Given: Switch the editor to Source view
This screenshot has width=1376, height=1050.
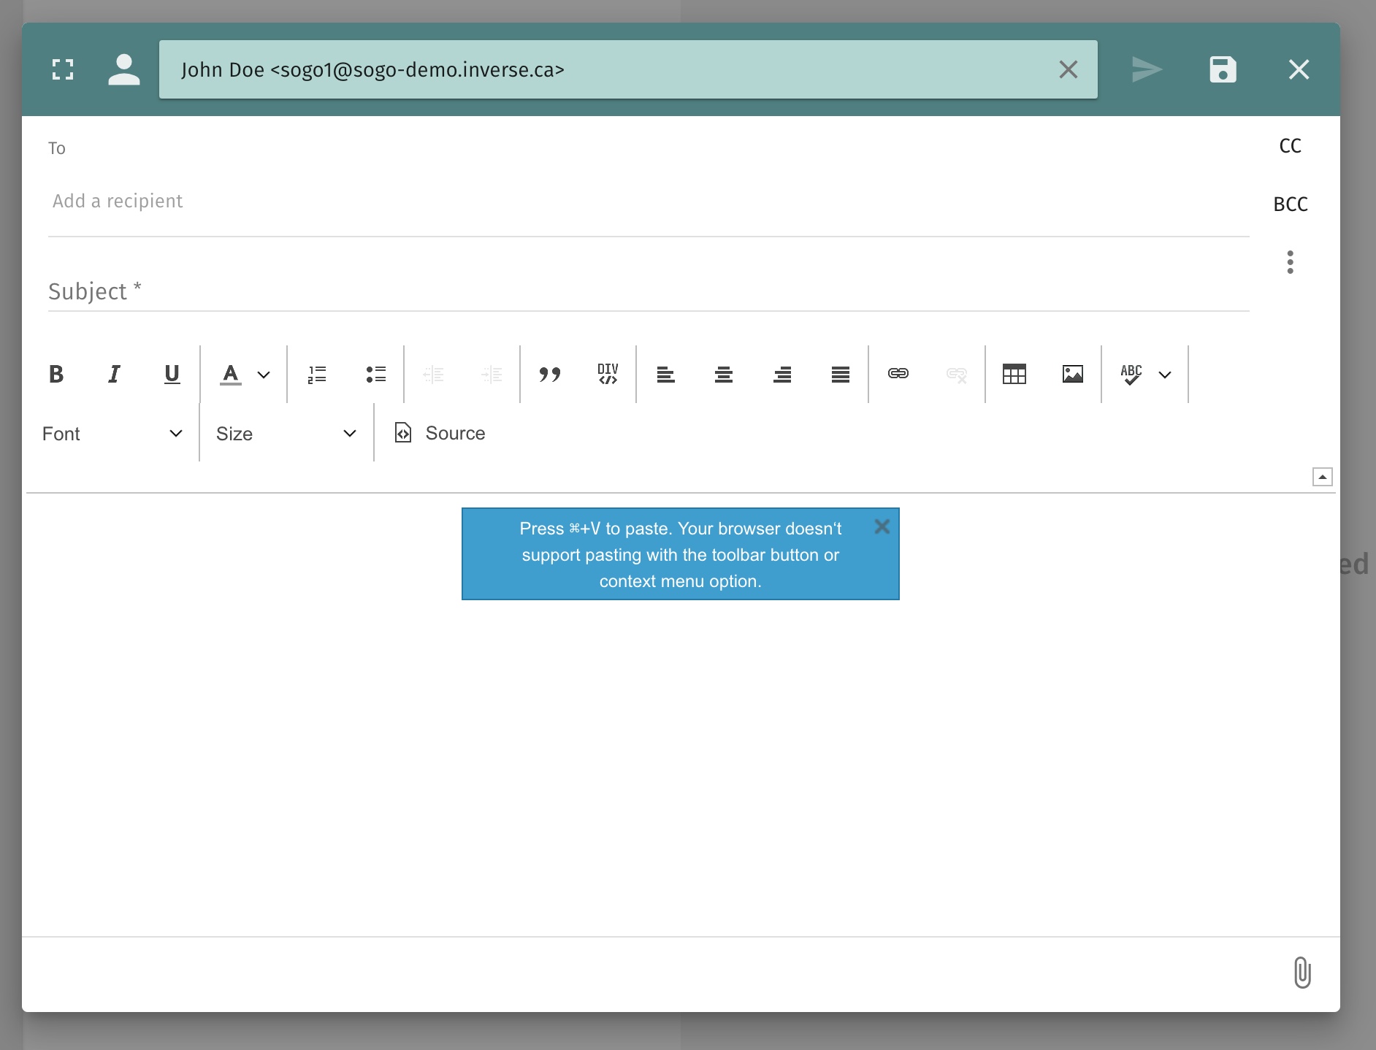Looking at the screenshot, I should pos(440,434).
